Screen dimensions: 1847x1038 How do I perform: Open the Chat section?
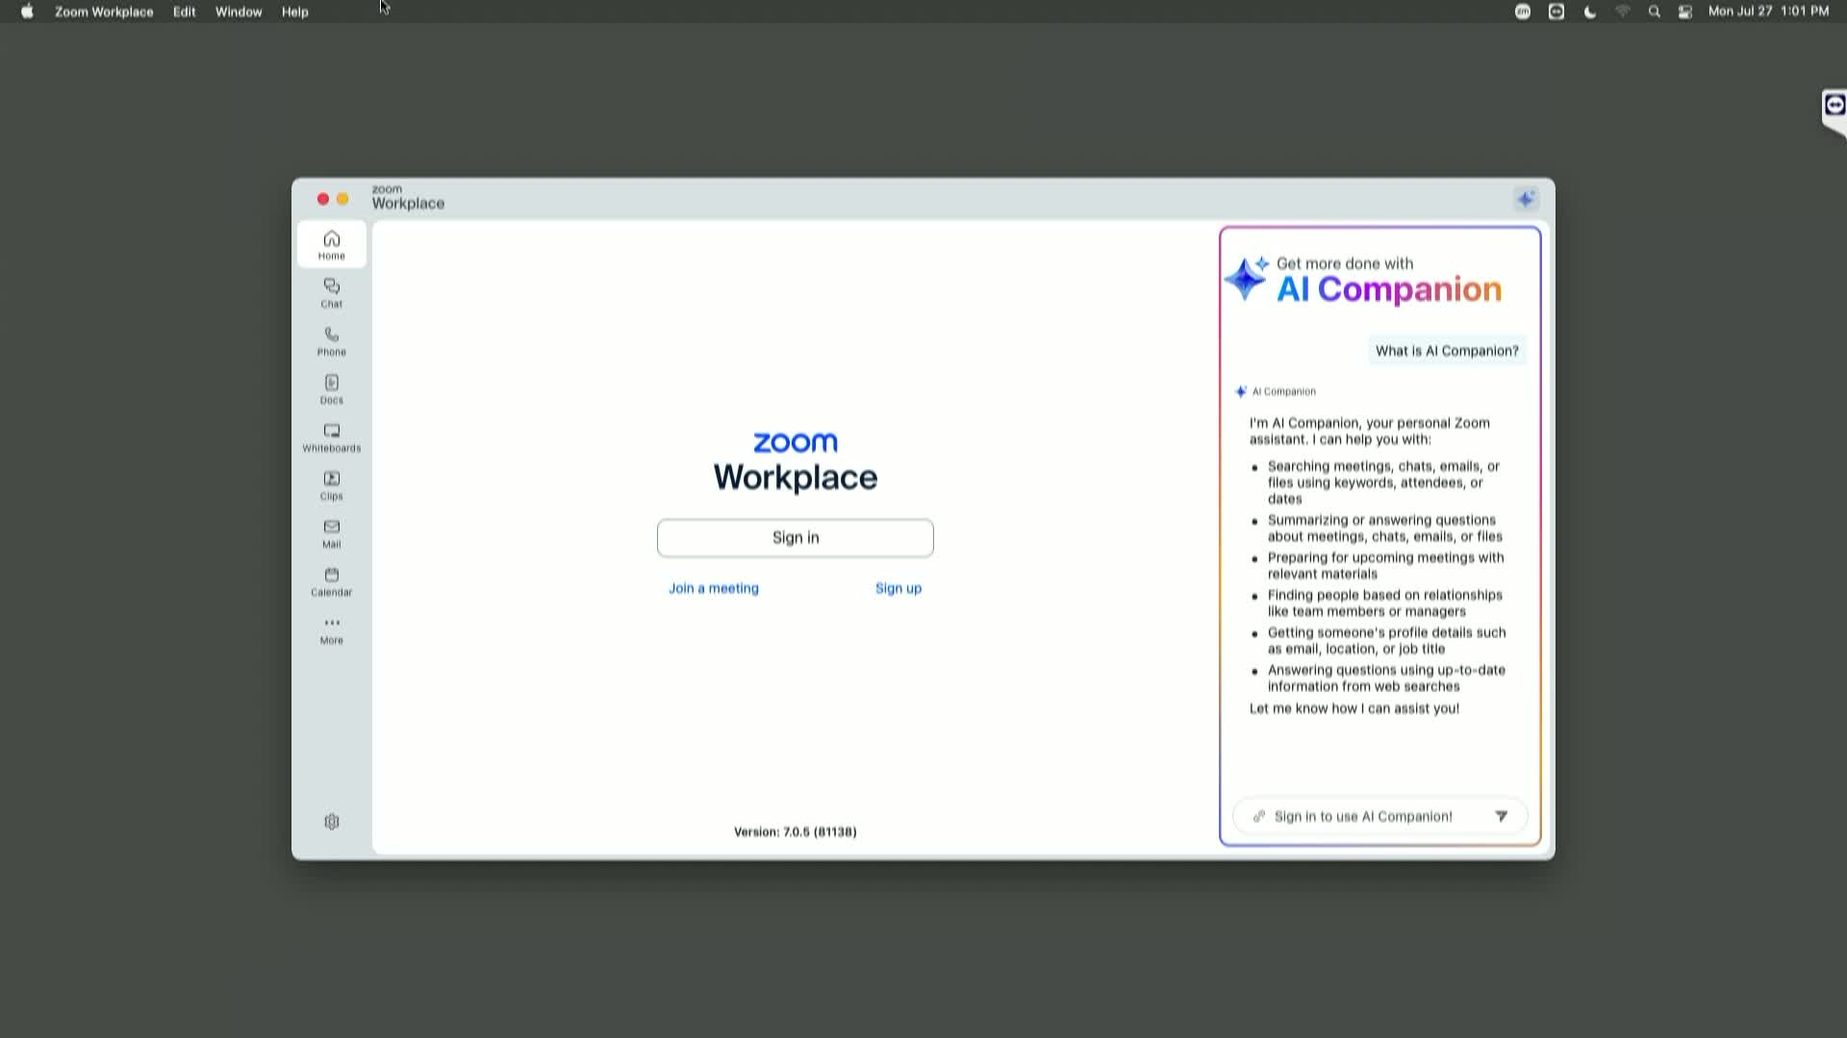332,292
